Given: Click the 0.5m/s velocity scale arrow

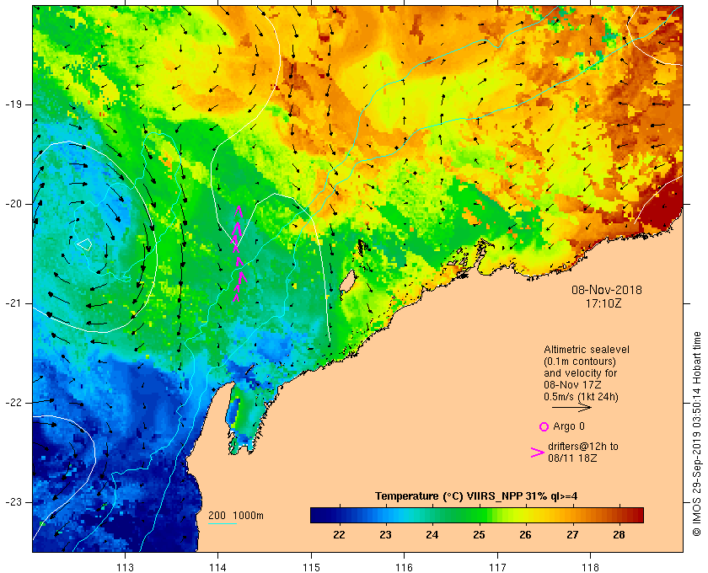Looking at the screenshot, I should click(x=571, y=407).
